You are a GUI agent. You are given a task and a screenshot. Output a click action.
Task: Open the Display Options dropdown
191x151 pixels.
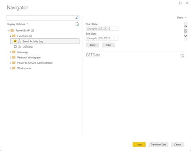(x=17, y=24)
